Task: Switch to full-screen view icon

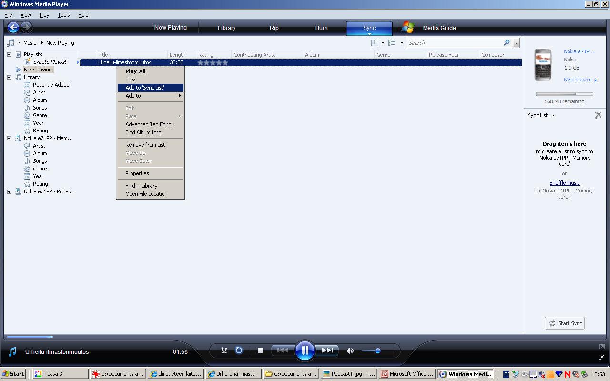Action: (x=602, y=347)
